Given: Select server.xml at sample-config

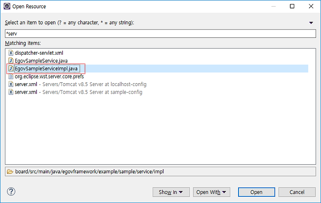Looking at the screenshot, I should click(x=78, y=92).
